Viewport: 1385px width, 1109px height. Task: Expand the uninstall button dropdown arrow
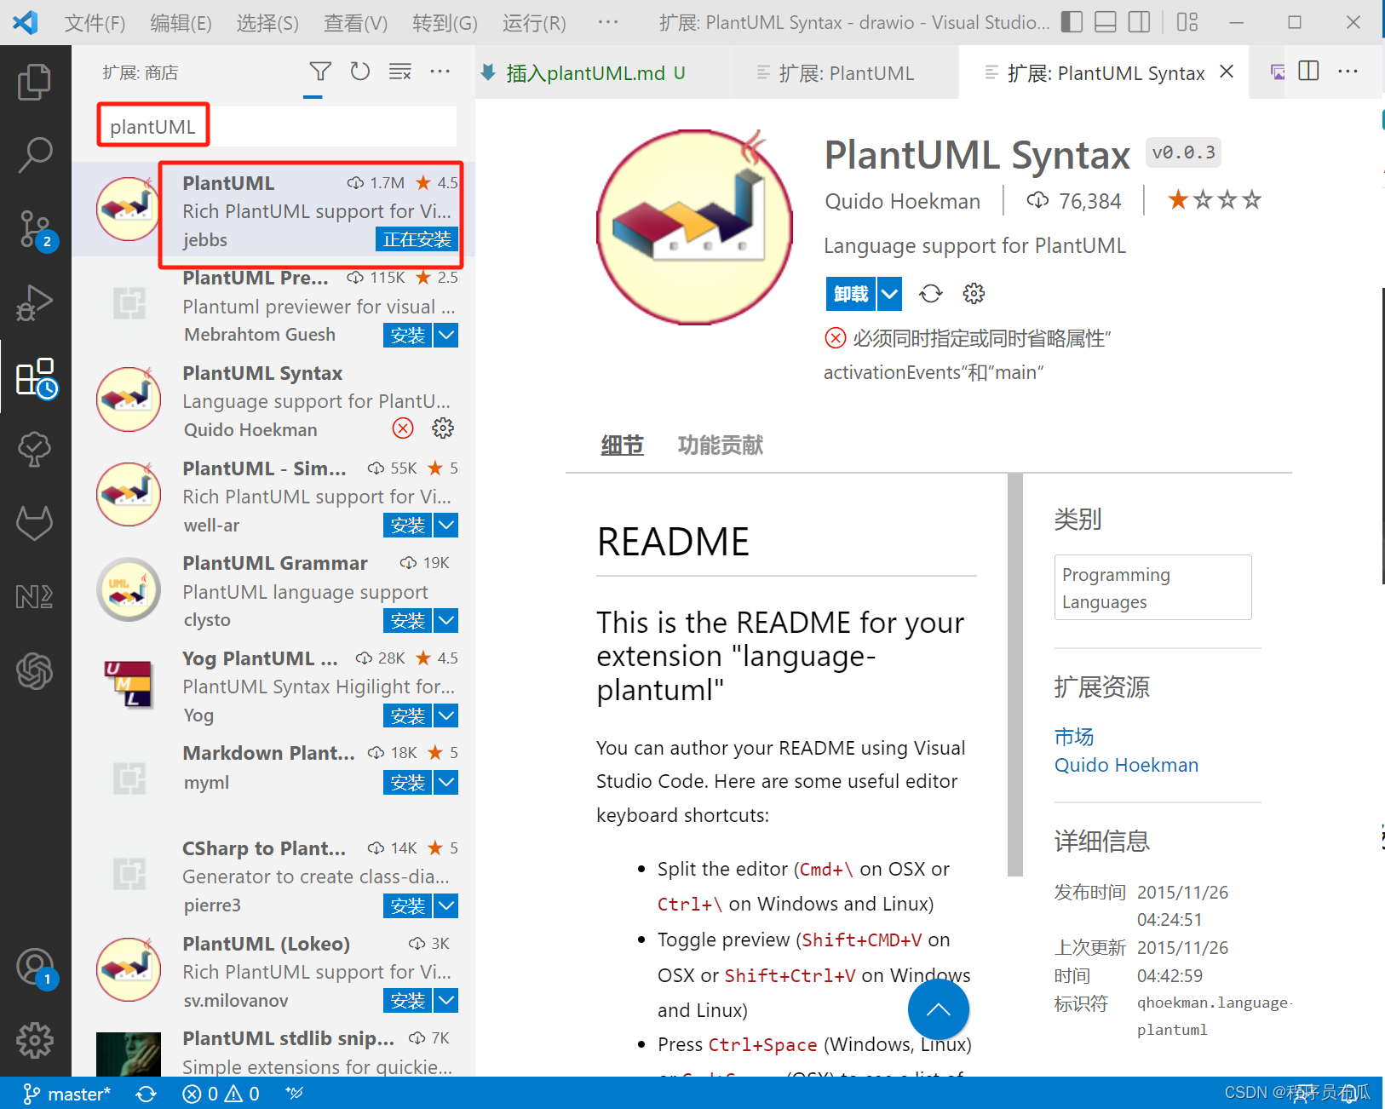pyautogui.click(x=889, y=294)
